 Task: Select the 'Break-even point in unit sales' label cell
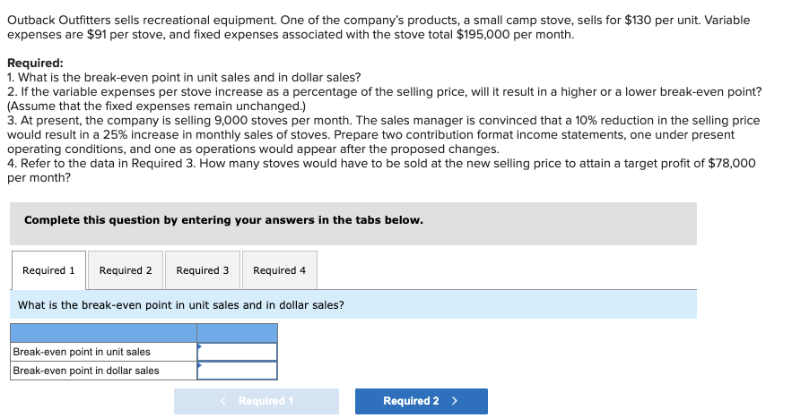pos(103,352)
